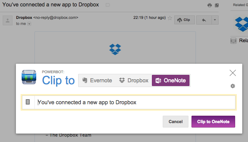Screen dimensions: 248x142
Task: Switch to the Dropbox clip tab
Action: 134,80
